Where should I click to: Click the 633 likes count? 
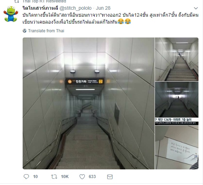[x=92, y=177]
